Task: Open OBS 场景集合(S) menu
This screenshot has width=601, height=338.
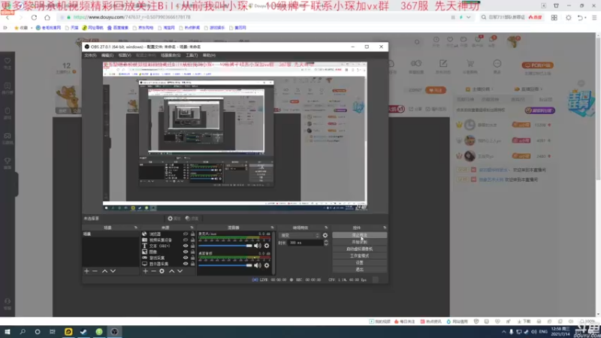Action: pyautogui.click(x=171, y=55)
